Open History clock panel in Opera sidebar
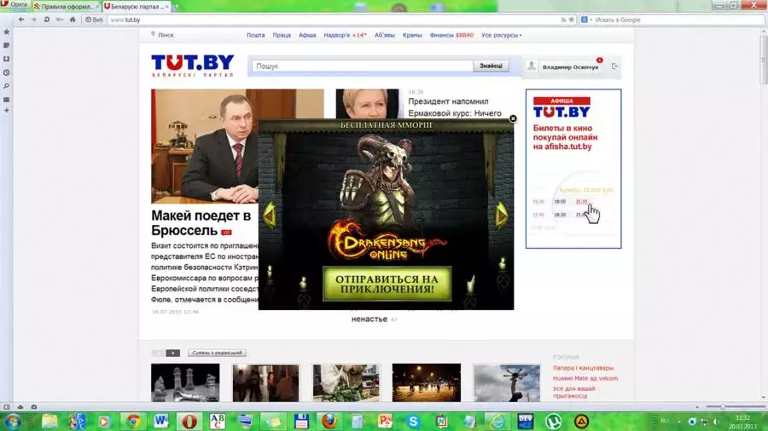768x431 pixels. point(6,72)
